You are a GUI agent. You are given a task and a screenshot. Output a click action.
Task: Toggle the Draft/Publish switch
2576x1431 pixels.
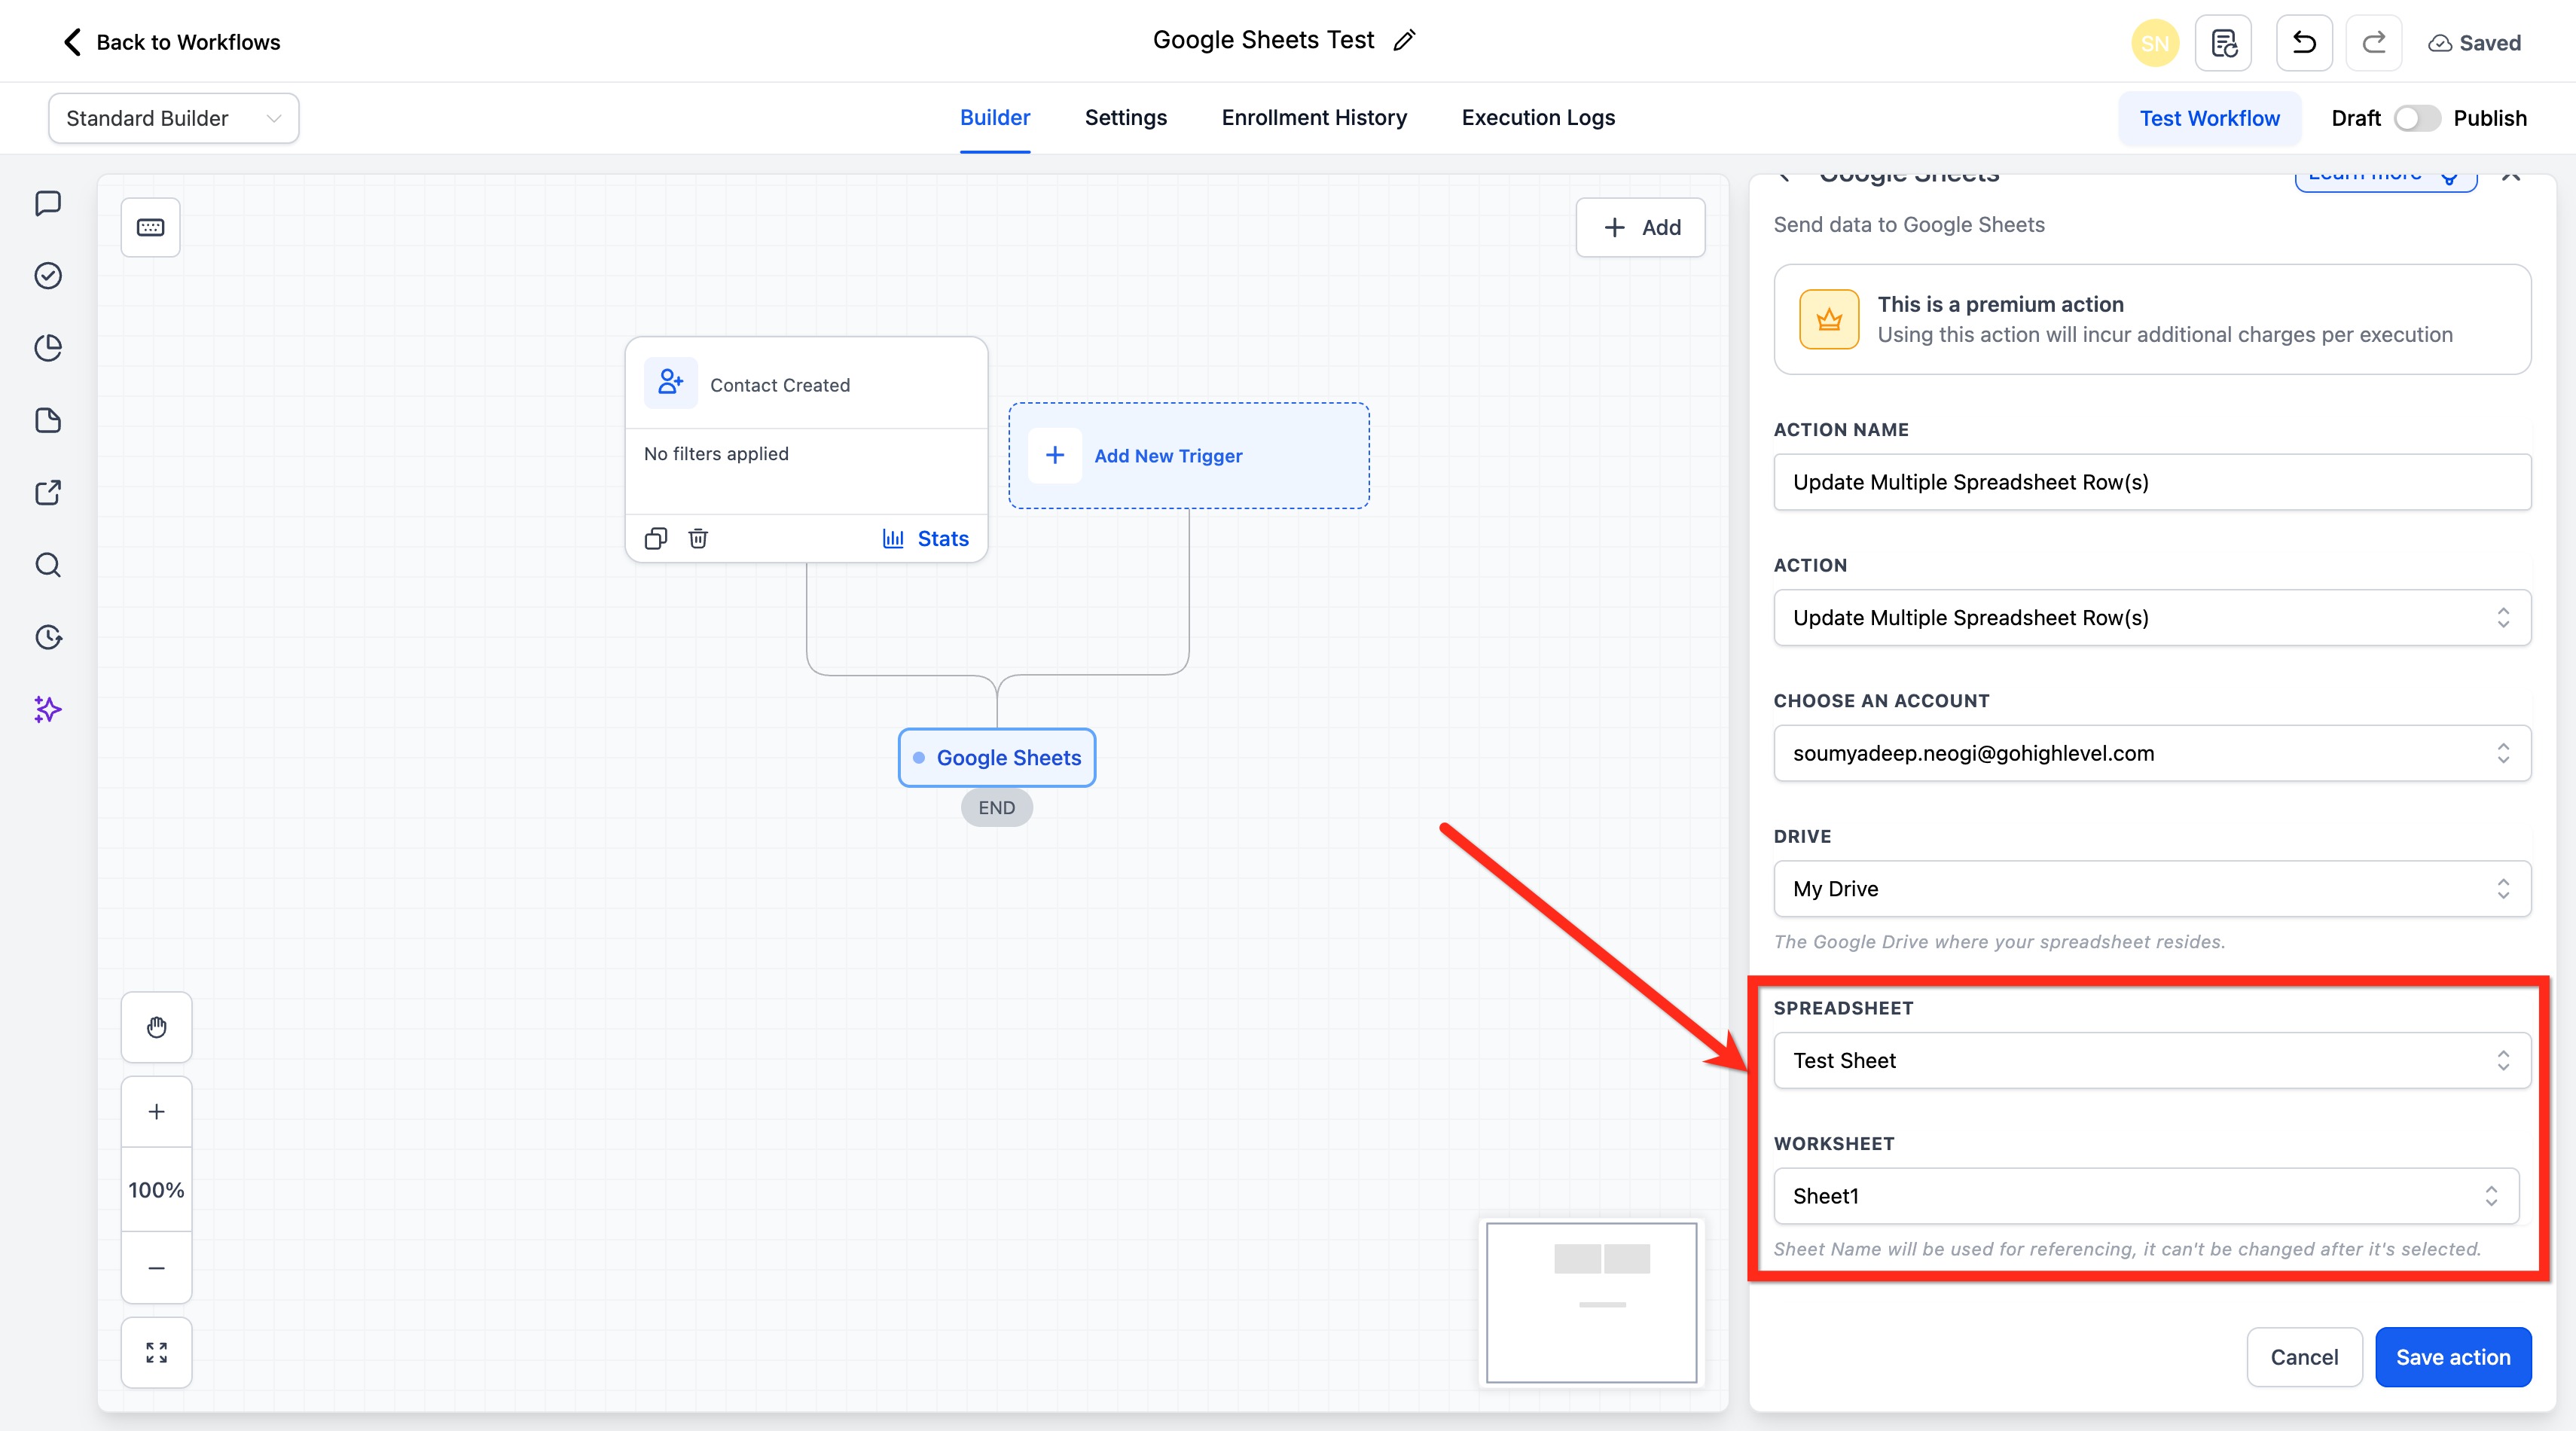(x=2416, y=118)
